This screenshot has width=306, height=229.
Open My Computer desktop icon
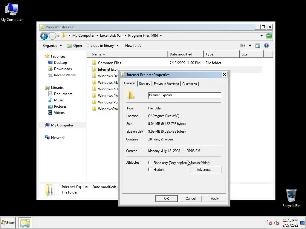[12, 12]
